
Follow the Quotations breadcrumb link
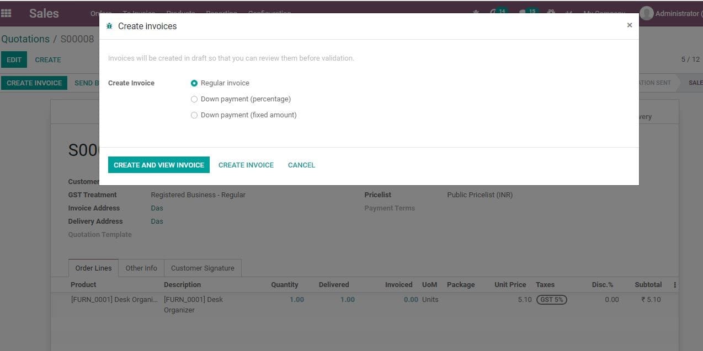[x=25, y=39]
